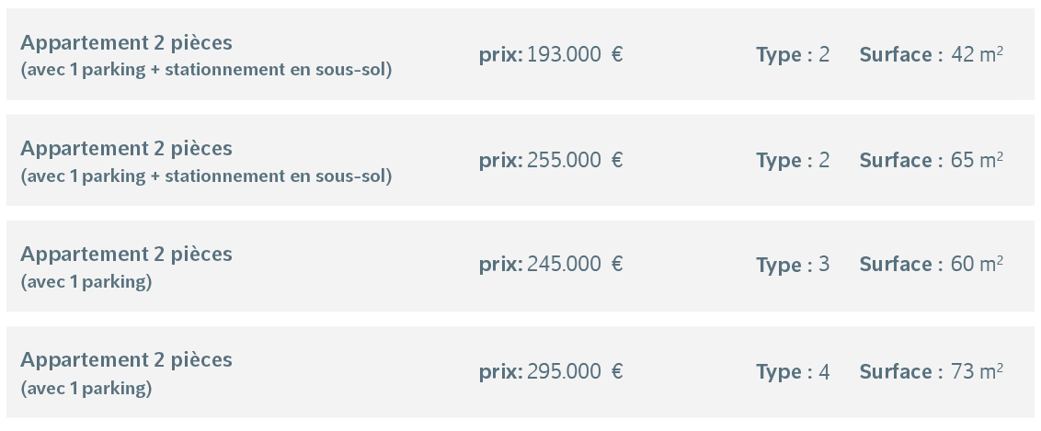
Task: Open the 295.000 € apartment listing title
Action: 126,359
